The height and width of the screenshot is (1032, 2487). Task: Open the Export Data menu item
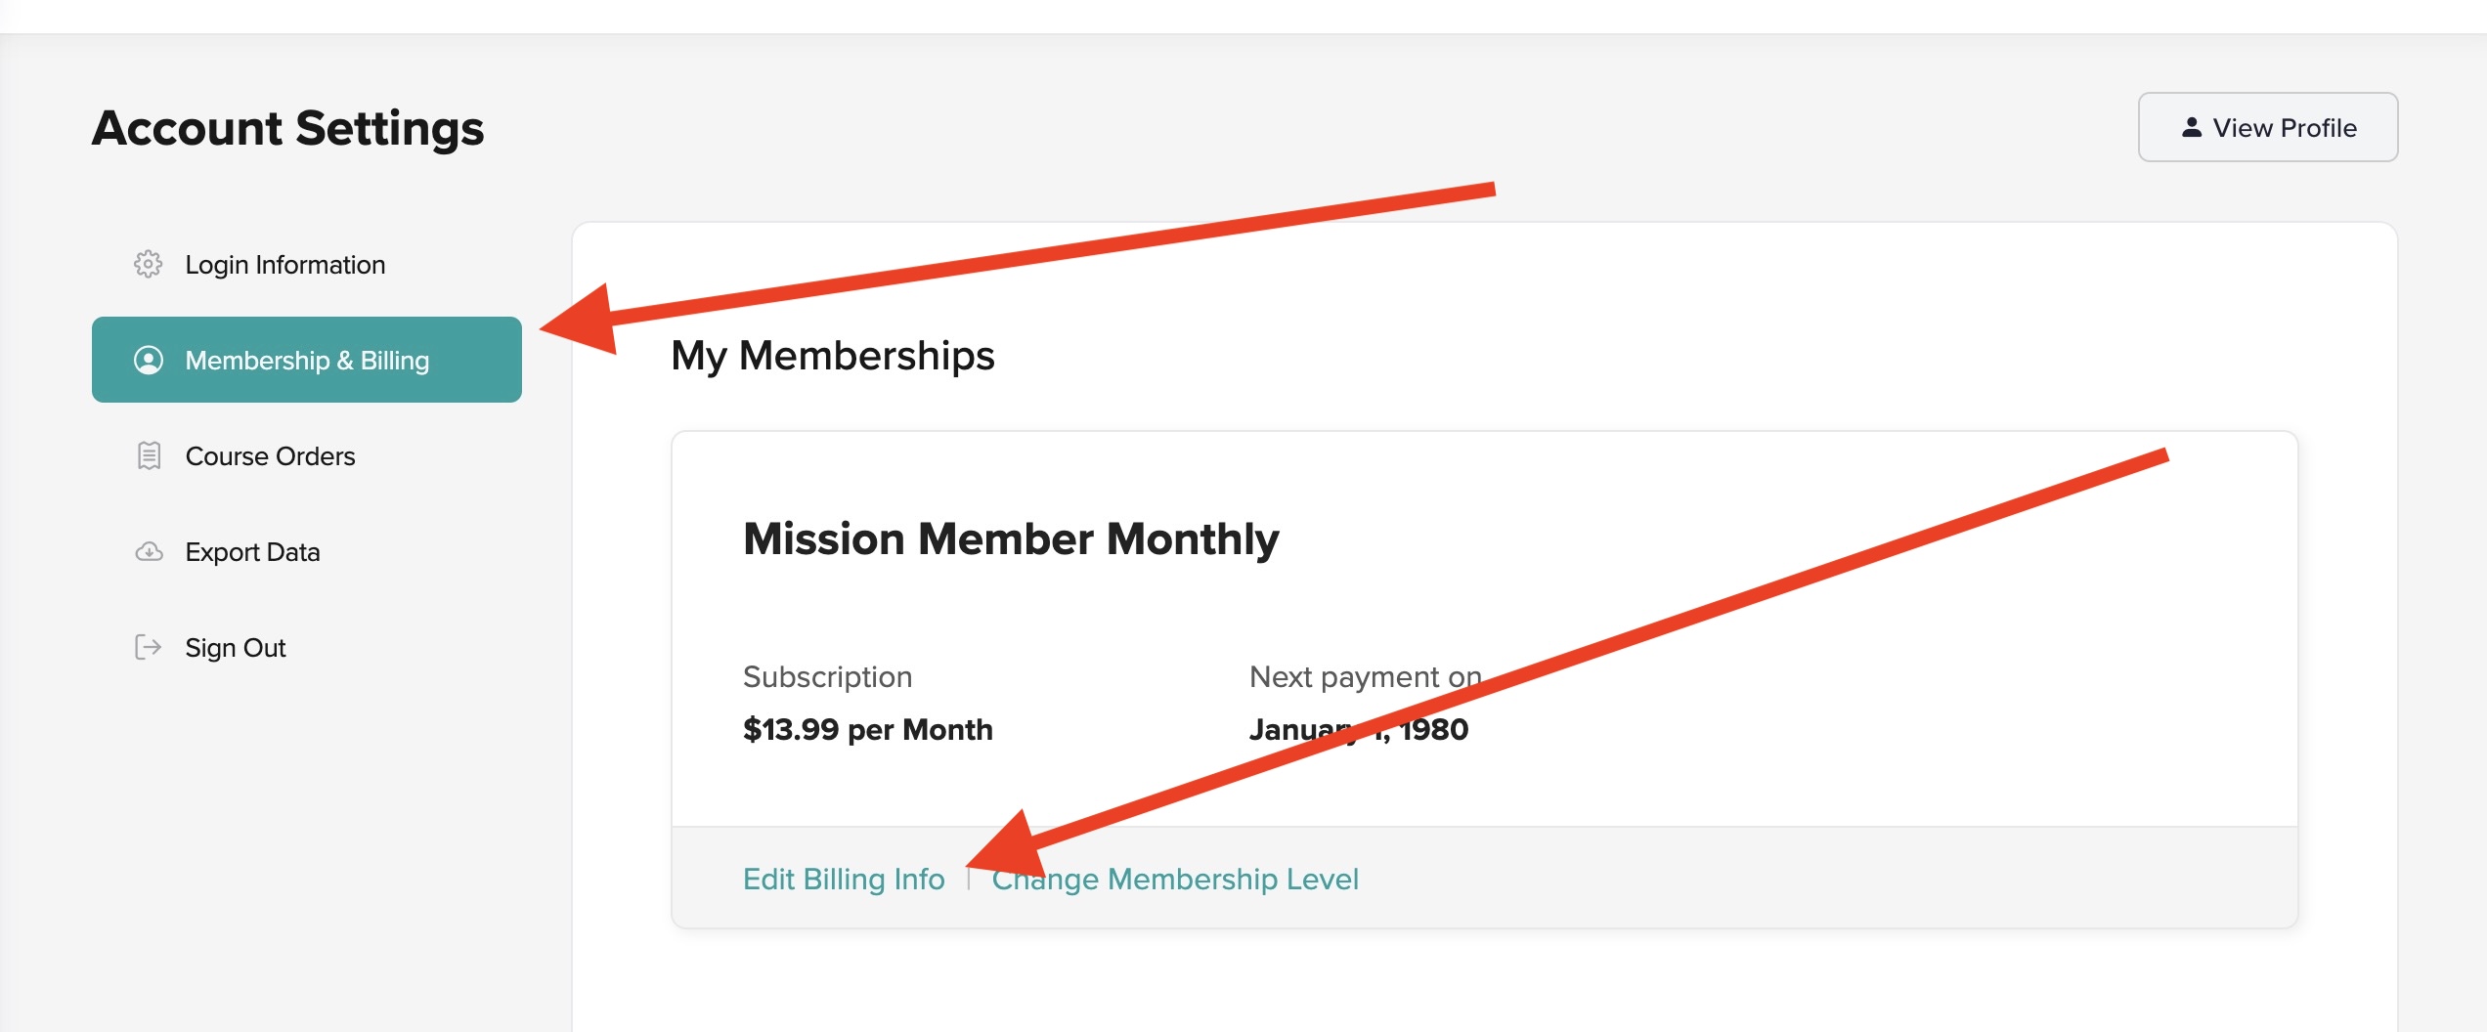(x=252, y=552)
